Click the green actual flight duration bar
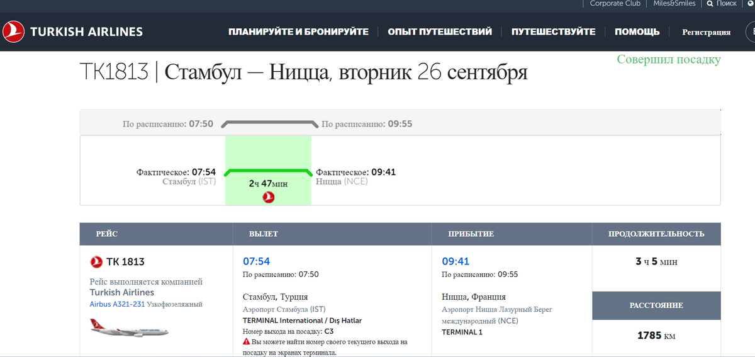Screen dimensions: 755x357 268,171
